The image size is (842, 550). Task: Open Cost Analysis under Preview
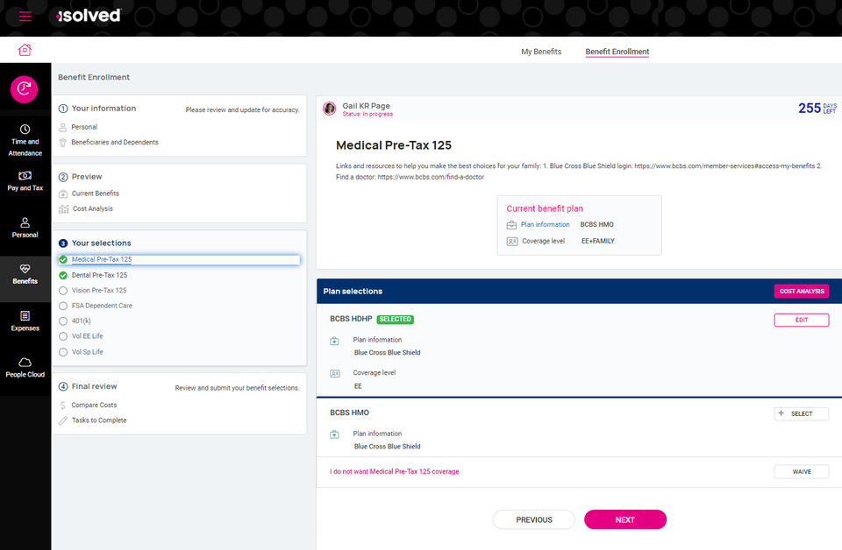click(93, 208)
